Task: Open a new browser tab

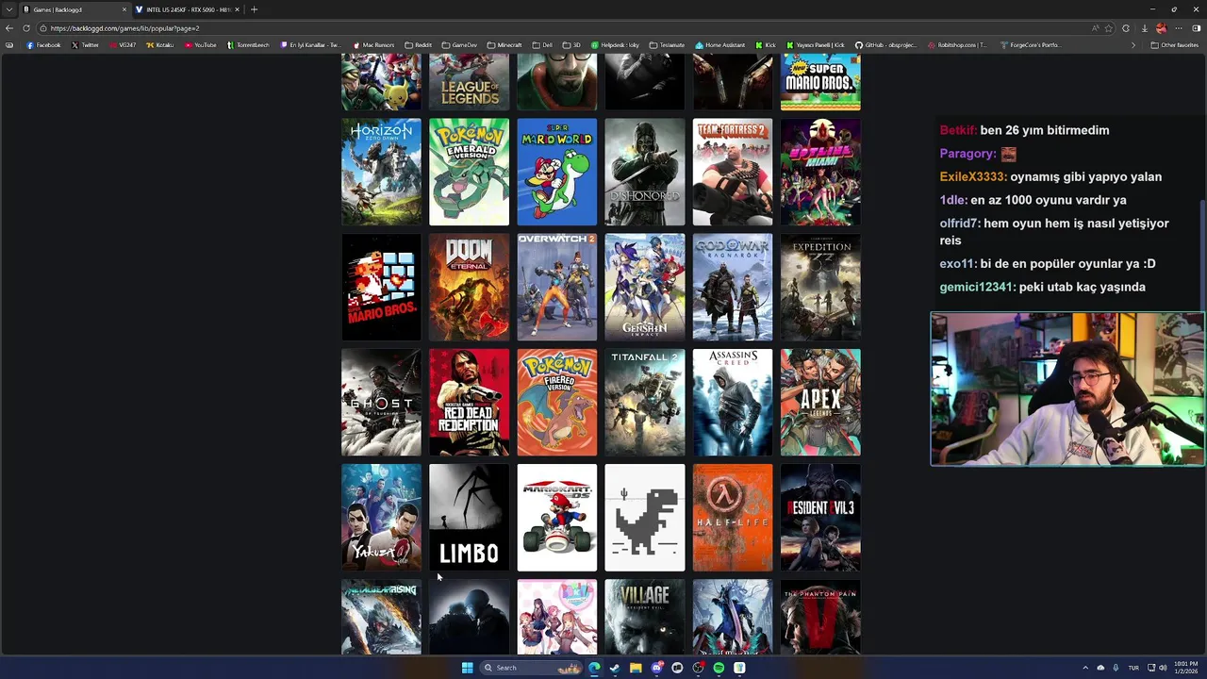Action: [254, 9]
